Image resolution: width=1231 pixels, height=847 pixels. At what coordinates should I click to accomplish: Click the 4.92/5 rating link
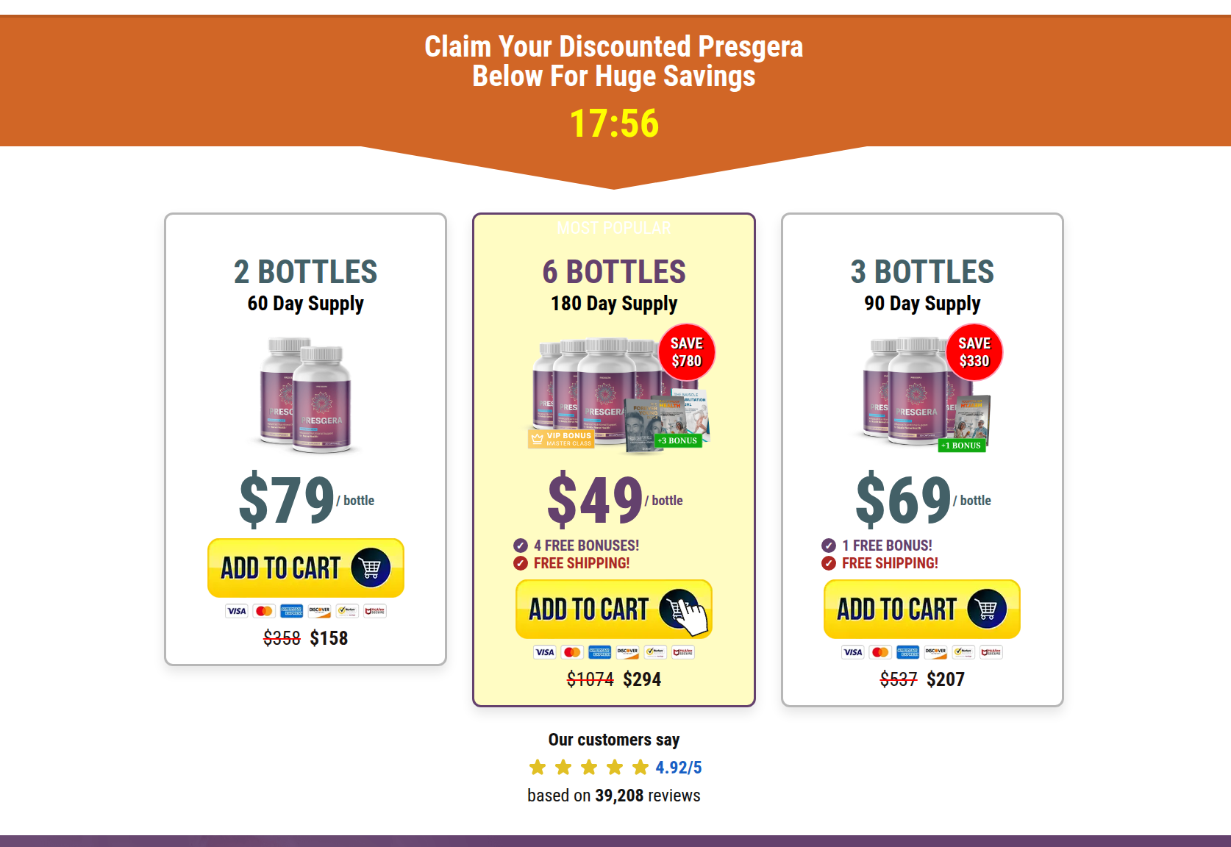click(678, 768)
